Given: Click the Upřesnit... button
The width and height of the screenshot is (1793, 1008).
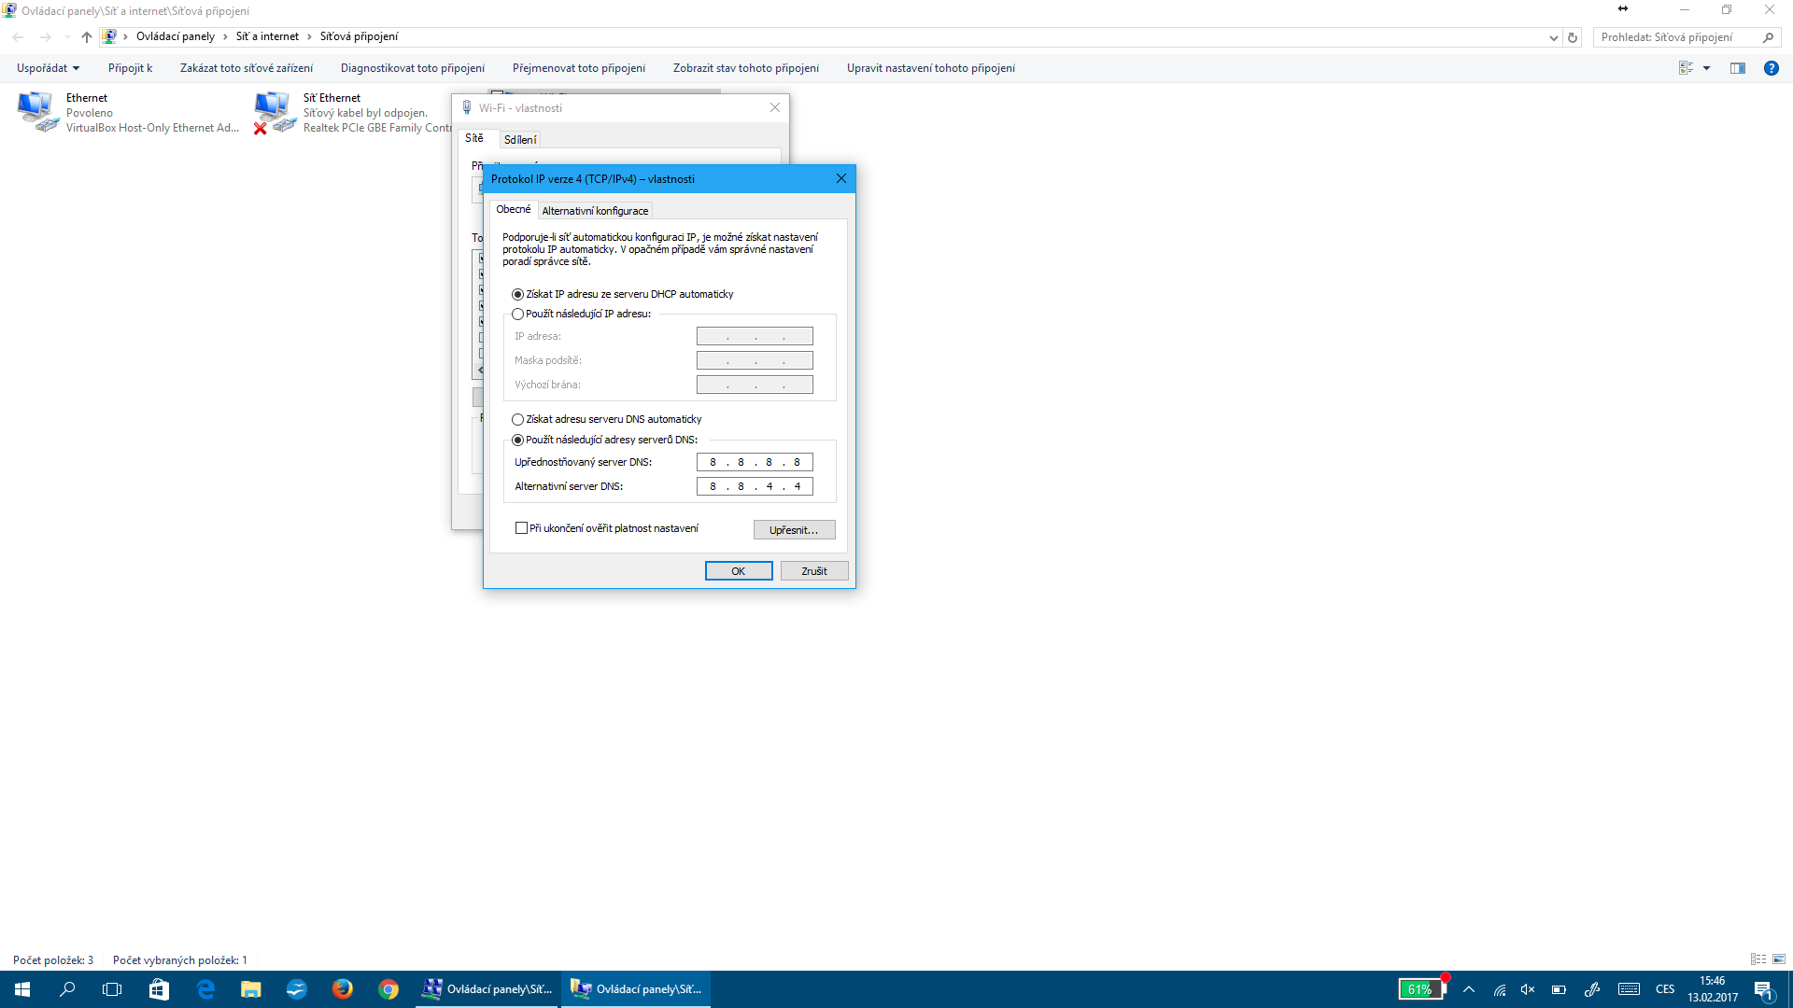Looking at the screenshot, I should pyautogui.click(x=794, y=530).
